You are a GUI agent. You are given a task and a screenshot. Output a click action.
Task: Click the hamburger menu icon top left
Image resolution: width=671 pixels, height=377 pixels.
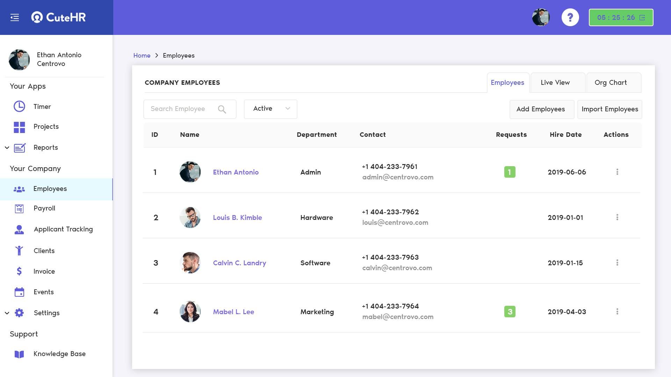tap(15, 17)
